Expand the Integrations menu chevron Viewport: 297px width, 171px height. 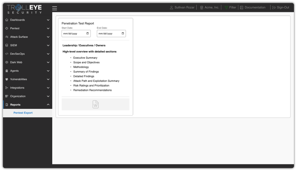(48, 88)
